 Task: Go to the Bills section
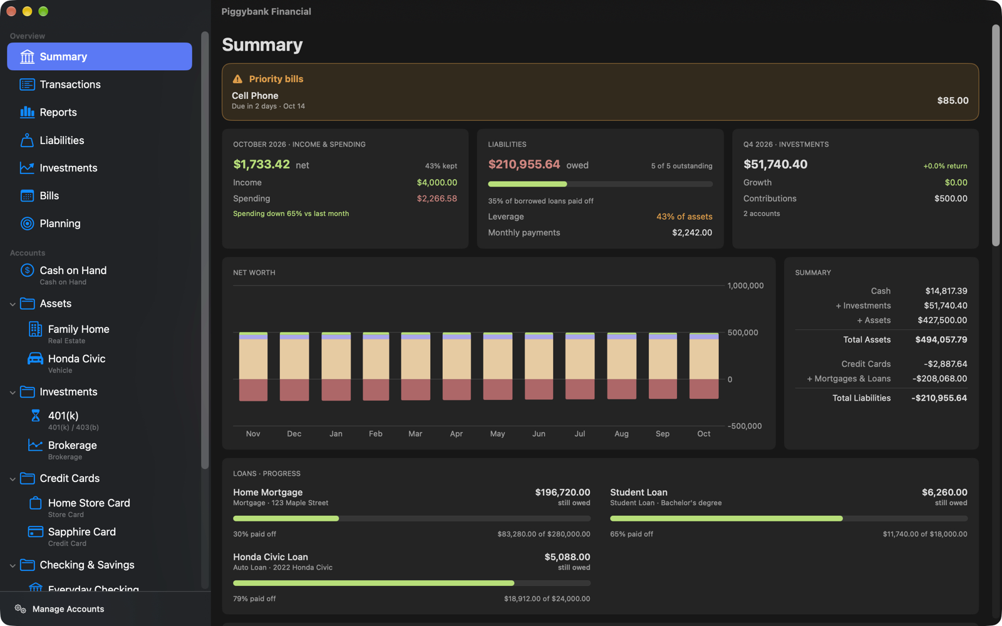click(100, 196)
